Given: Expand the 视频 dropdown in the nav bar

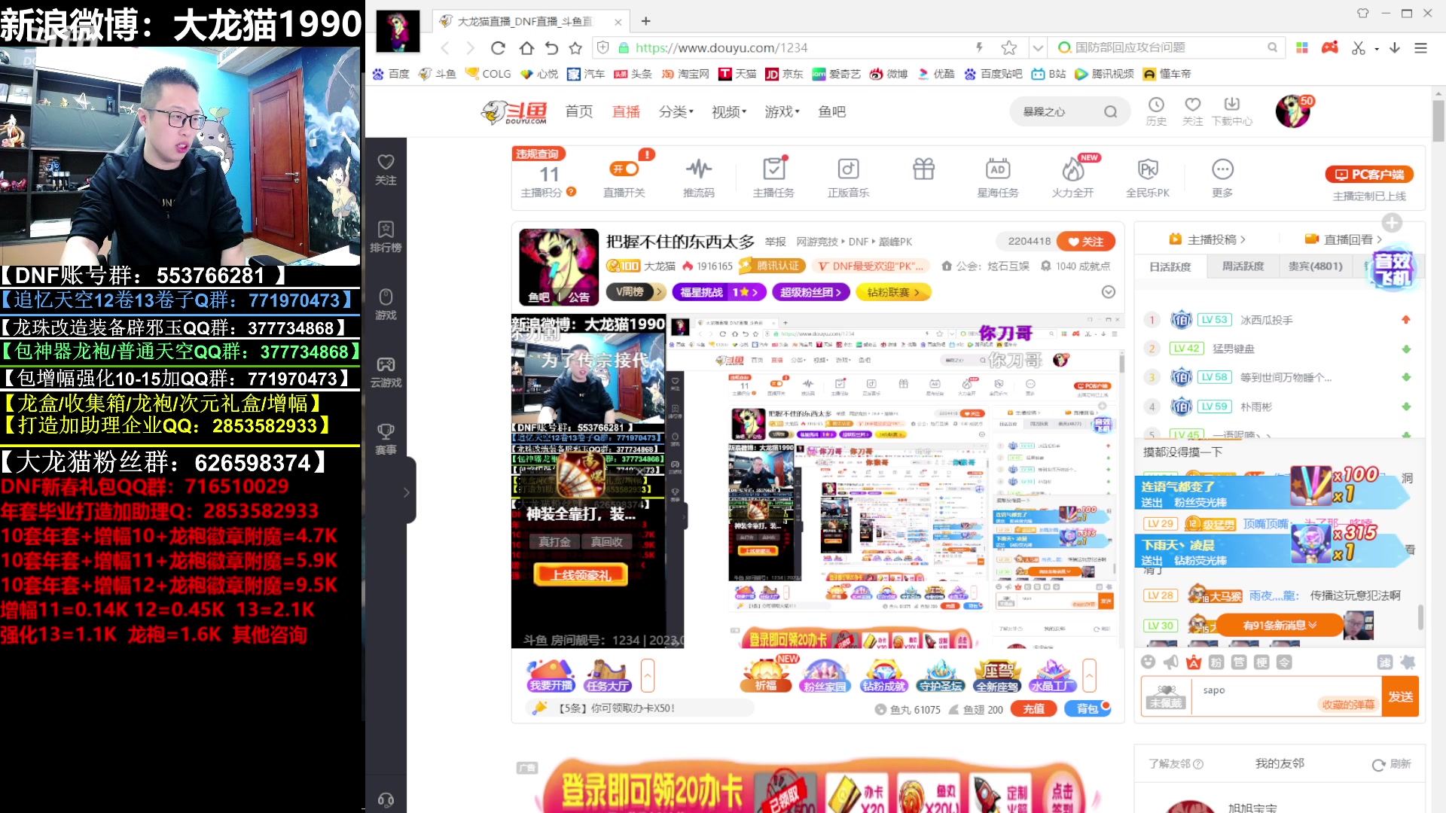Looking at the screenshot, I should click(729, 111).
